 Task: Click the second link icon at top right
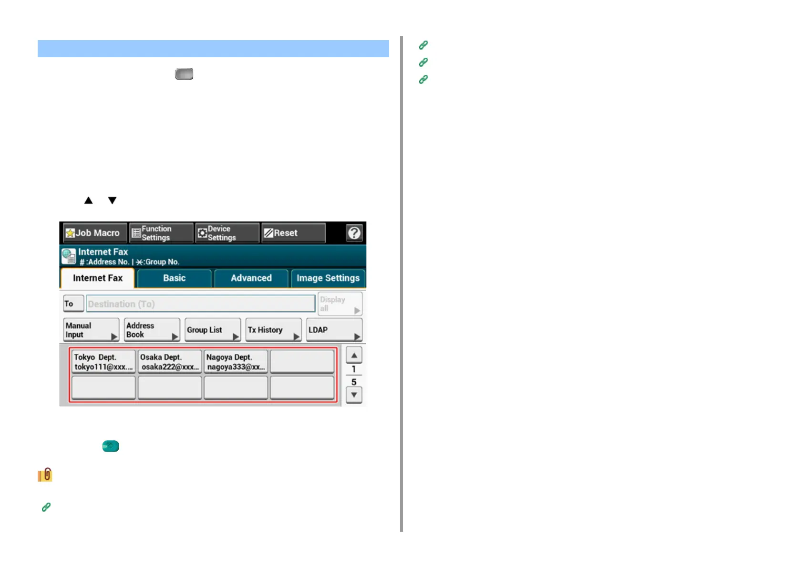423,62
